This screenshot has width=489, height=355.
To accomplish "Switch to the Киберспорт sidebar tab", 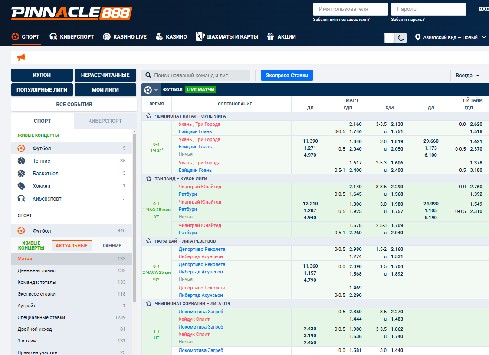I will point(105,121).
